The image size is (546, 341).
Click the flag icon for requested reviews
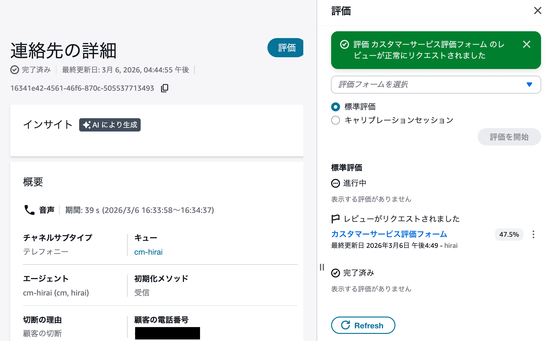335,219
